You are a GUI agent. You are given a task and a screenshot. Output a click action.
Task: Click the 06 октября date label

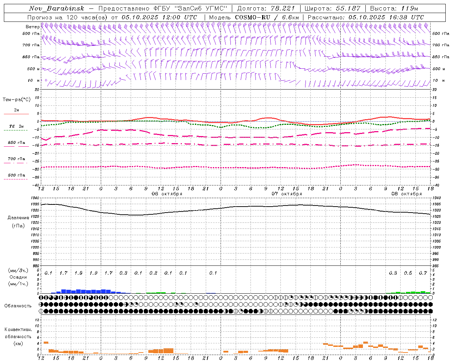[x=167, y=194]
